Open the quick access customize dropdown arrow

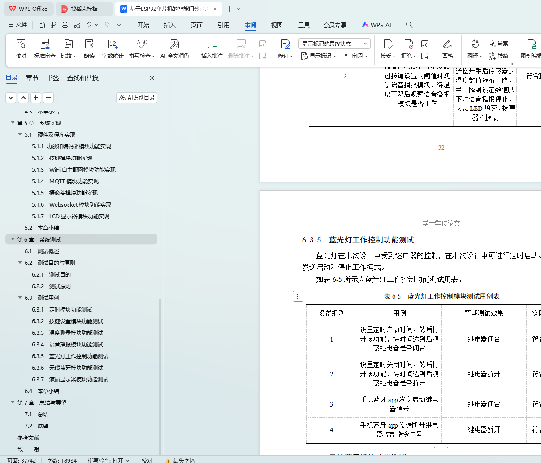(119, 25)
